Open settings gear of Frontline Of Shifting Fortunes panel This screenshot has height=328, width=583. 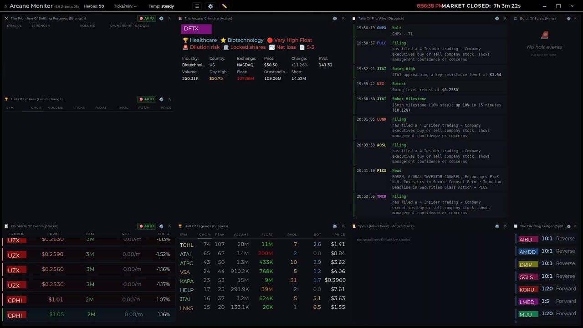161,18
